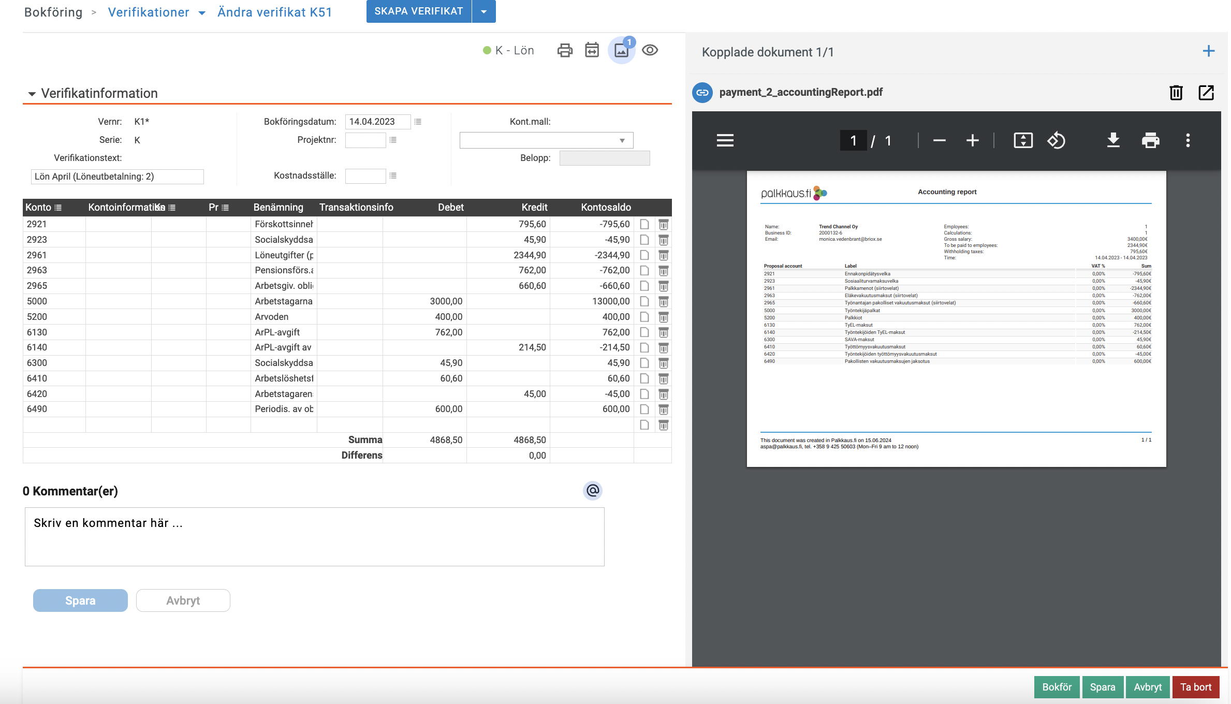Toggle the note checkbox on row 6490
Image resolution: width=1231 pixels, height=704 pixels.
[644, 409]
